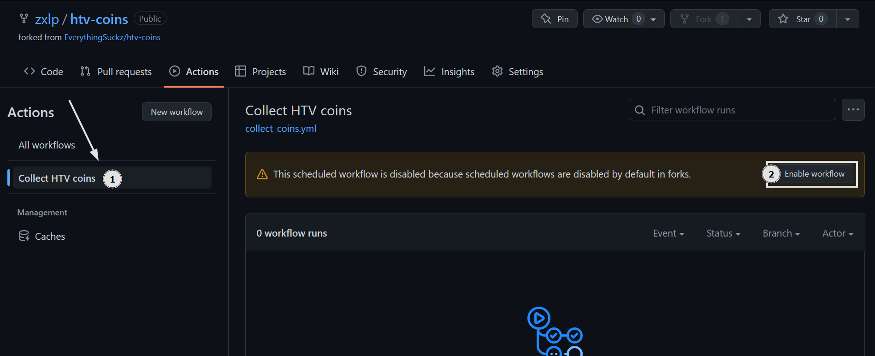Click the shield icon in the Security tab
The image size is (875, 356).
click(x=361, y=71)
